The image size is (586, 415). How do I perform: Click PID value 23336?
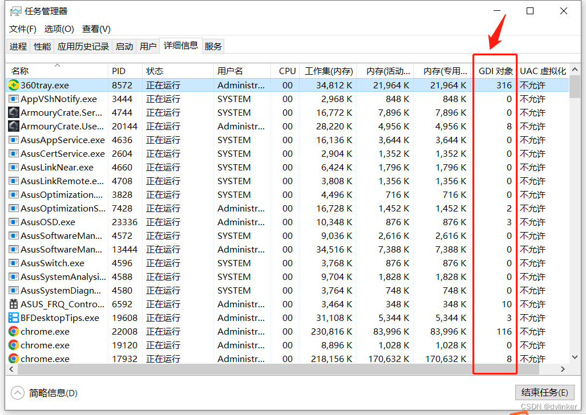124,222
